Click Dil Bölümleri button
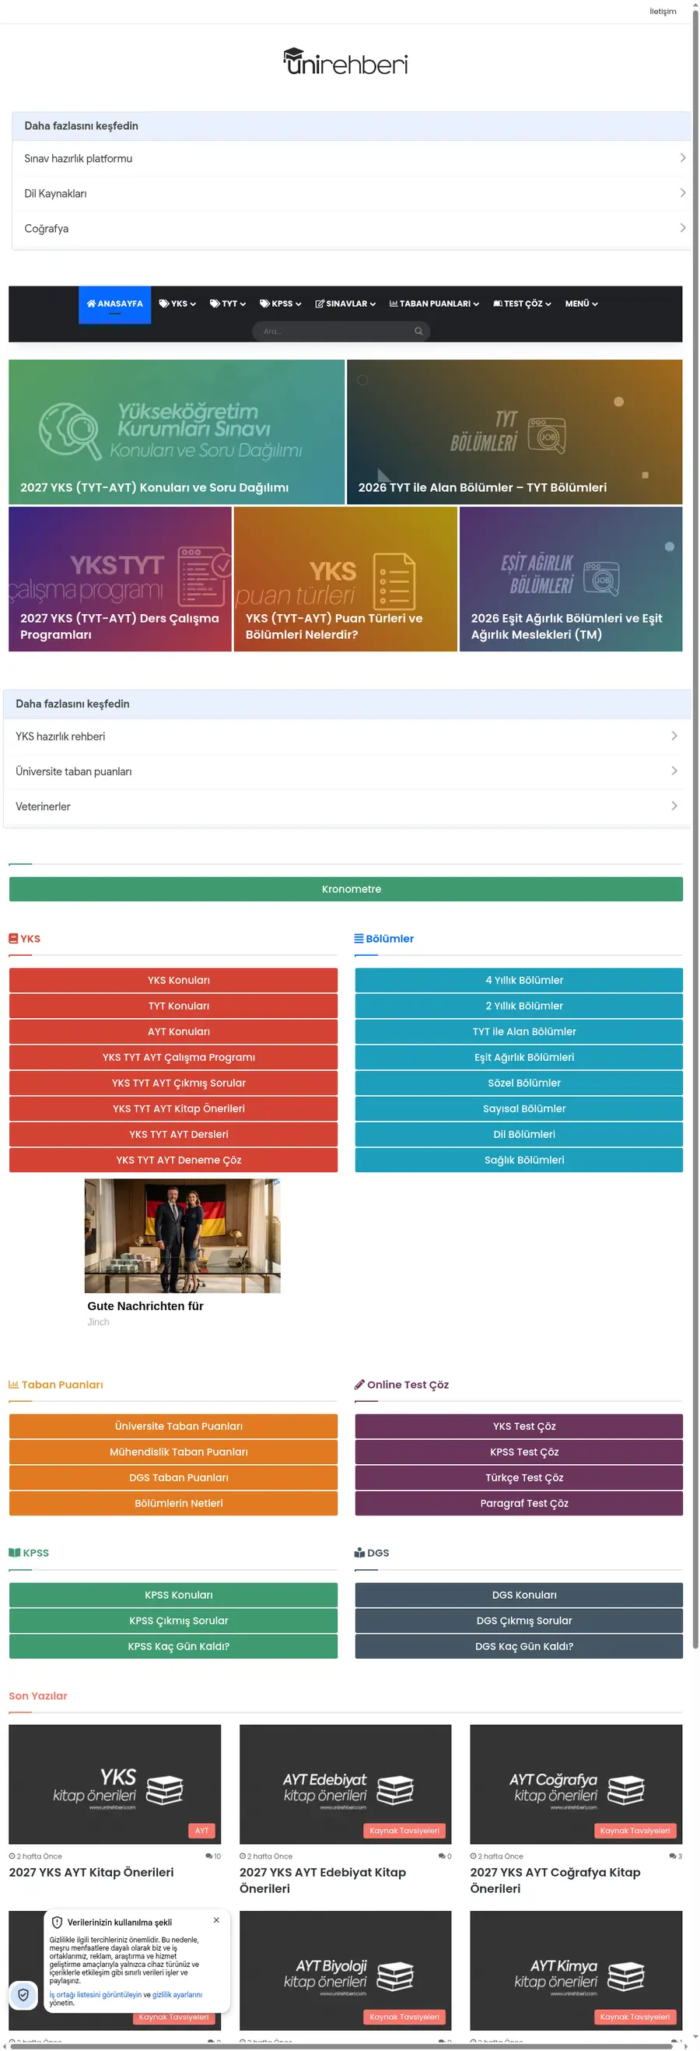 point(519,1135)
